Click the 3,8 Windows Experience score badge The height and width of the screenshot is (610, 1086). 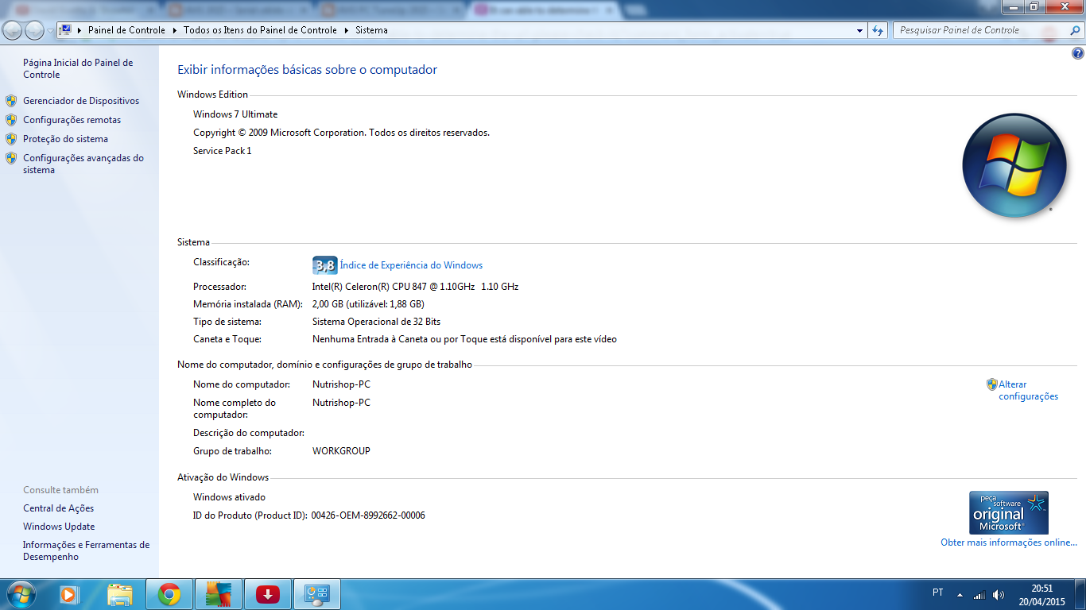click(324, 265)
